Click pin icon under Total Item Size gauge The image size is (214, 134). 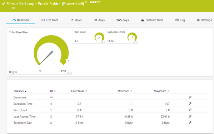[71, 73]
